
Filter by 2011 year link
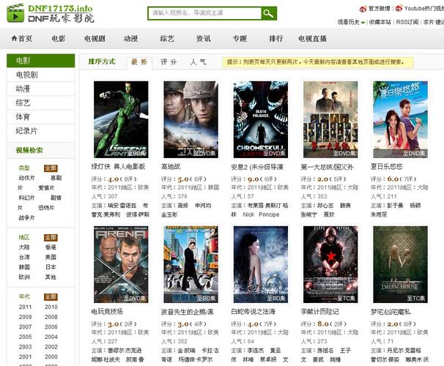coord(25,307)
